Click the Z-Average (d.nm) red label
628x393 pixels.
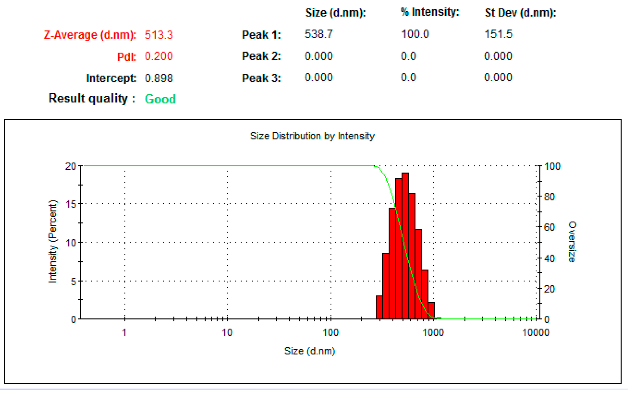pos(90,35)
